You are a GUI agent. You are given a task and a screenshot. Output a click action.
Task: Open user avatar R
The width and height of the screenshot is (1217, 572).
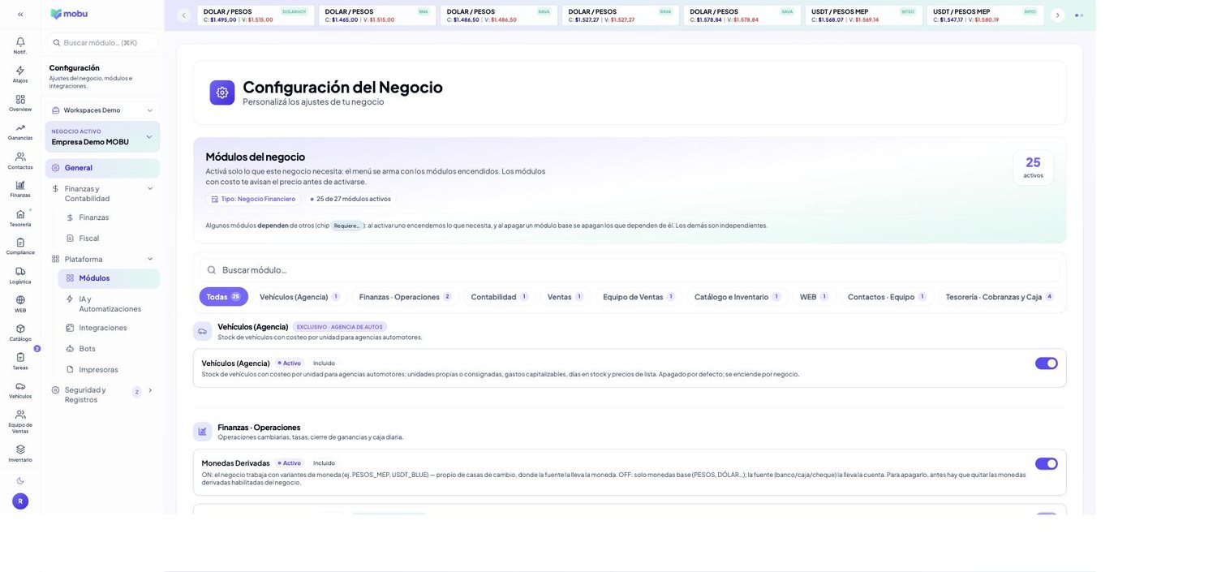point(20,501)
